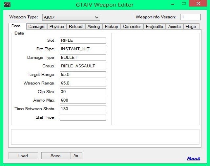Select the Projectile tab
Image resolution: width=210 pixels, height=166 pixels.
155,27
